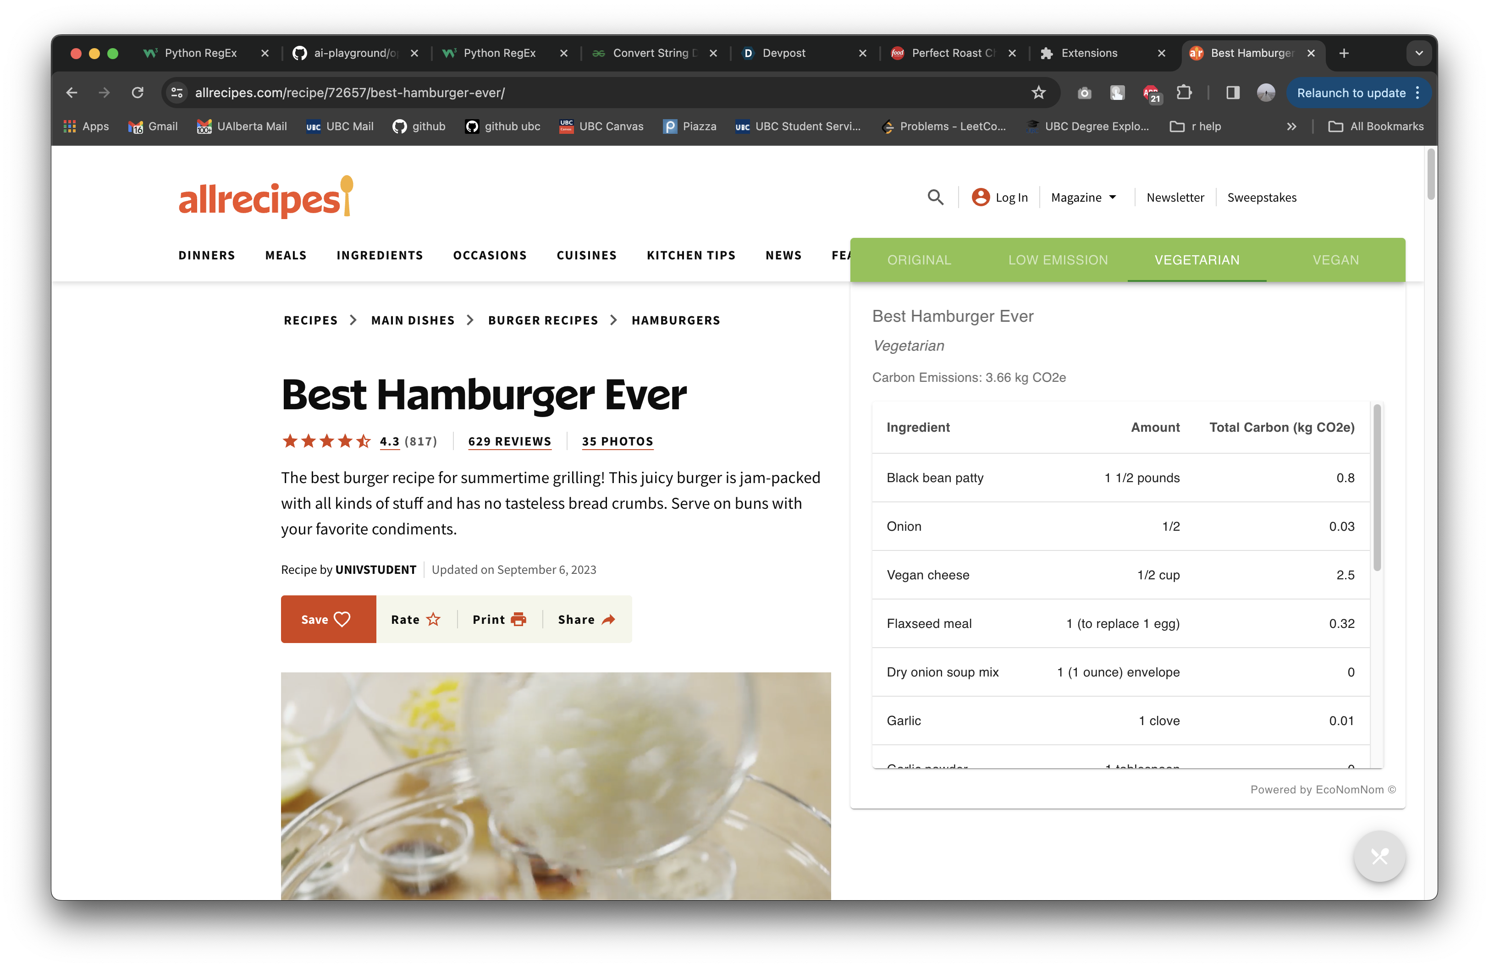Select the LOW EMISSION tab

(x=1057, y=260)
